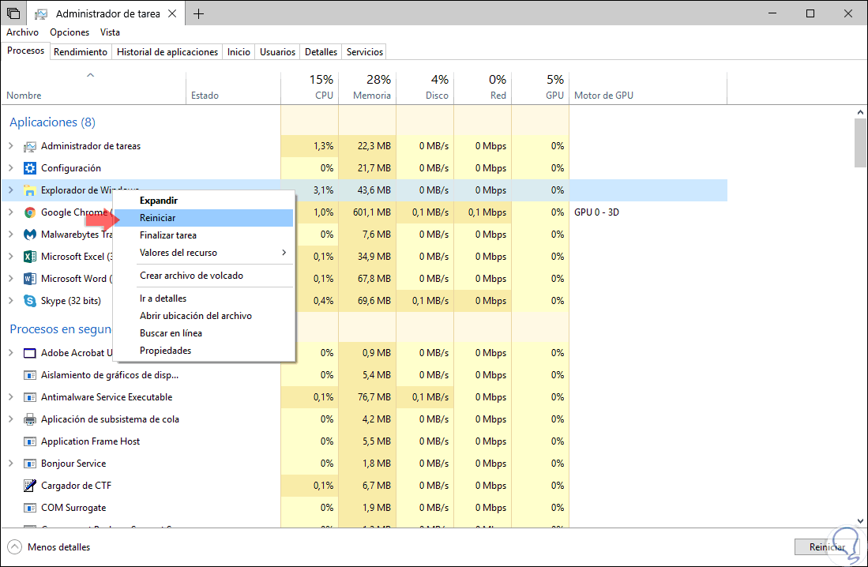The width and height of the screenshot is (868, 567).
Task: Expand Antimalware Service Executable row
Action: coord(10,397)
